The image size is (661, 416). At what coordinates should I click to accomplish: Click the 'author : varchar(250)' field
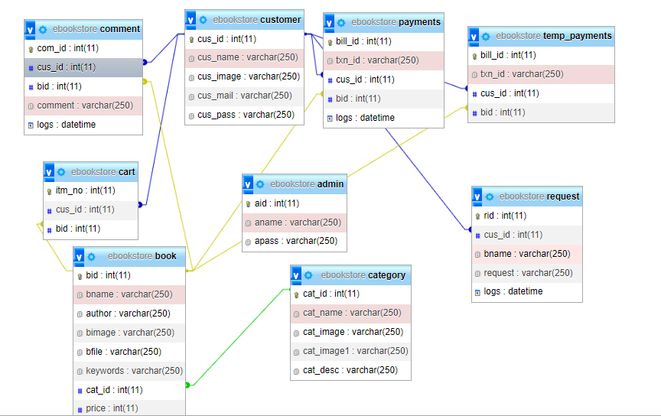point(129,314)
